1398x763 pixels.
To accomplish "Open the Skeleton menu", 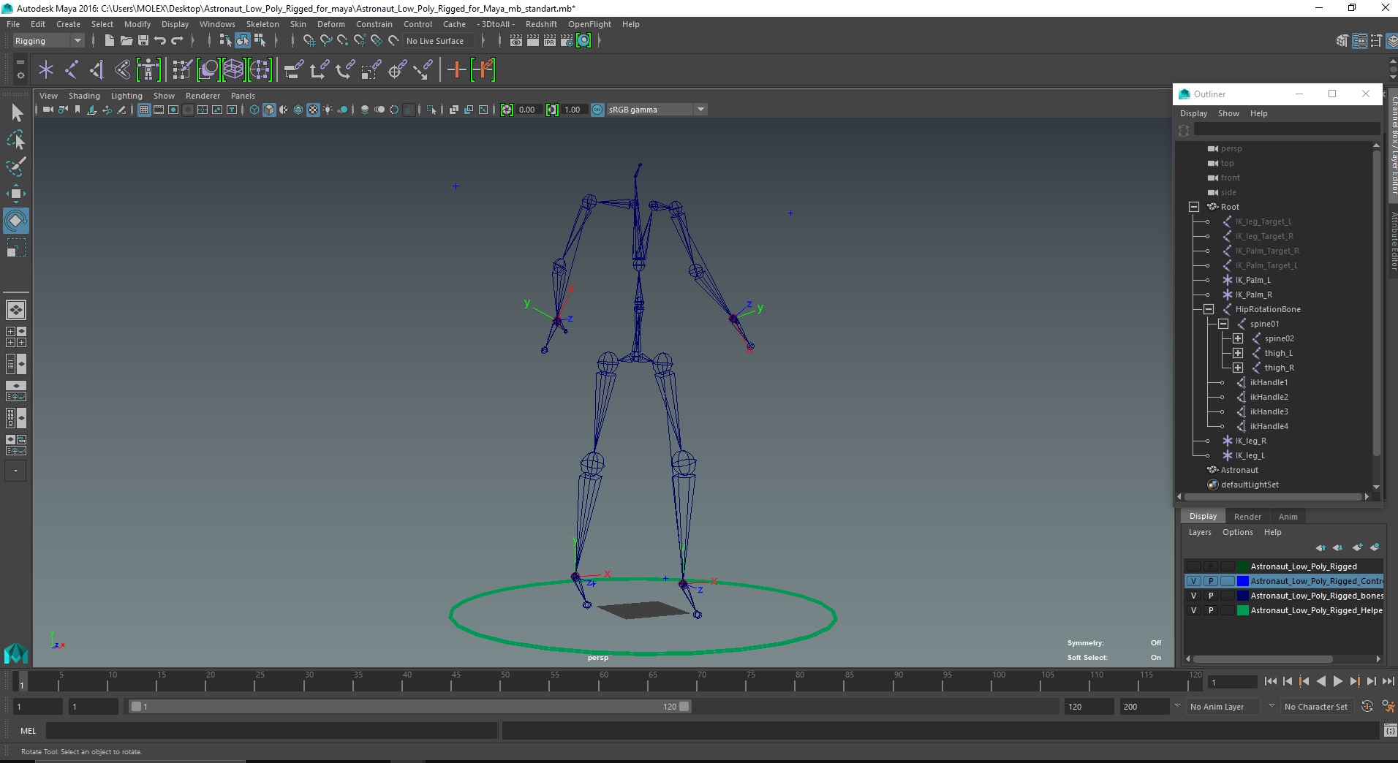I will (262, 24).
